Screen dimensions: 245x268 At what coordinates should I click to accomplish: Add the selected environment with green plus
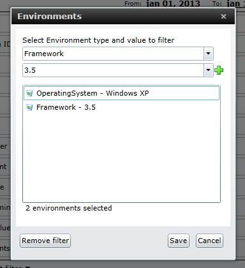click(x=219, y=70)
